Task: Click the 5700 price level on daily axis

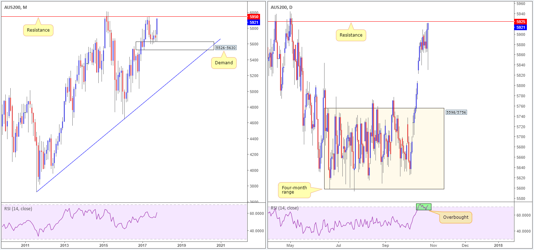Action: tap(521, 137)
